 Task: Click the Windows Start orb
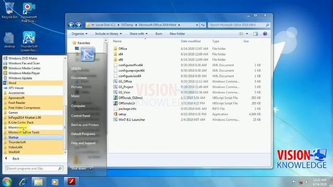[x=7, y=182]
